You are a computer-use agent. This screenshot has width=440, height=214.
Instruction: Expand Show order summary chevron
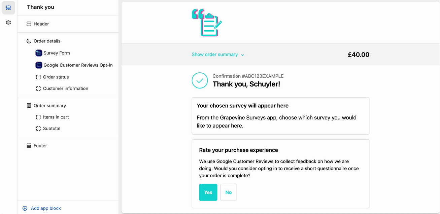[x=243, y=55]
